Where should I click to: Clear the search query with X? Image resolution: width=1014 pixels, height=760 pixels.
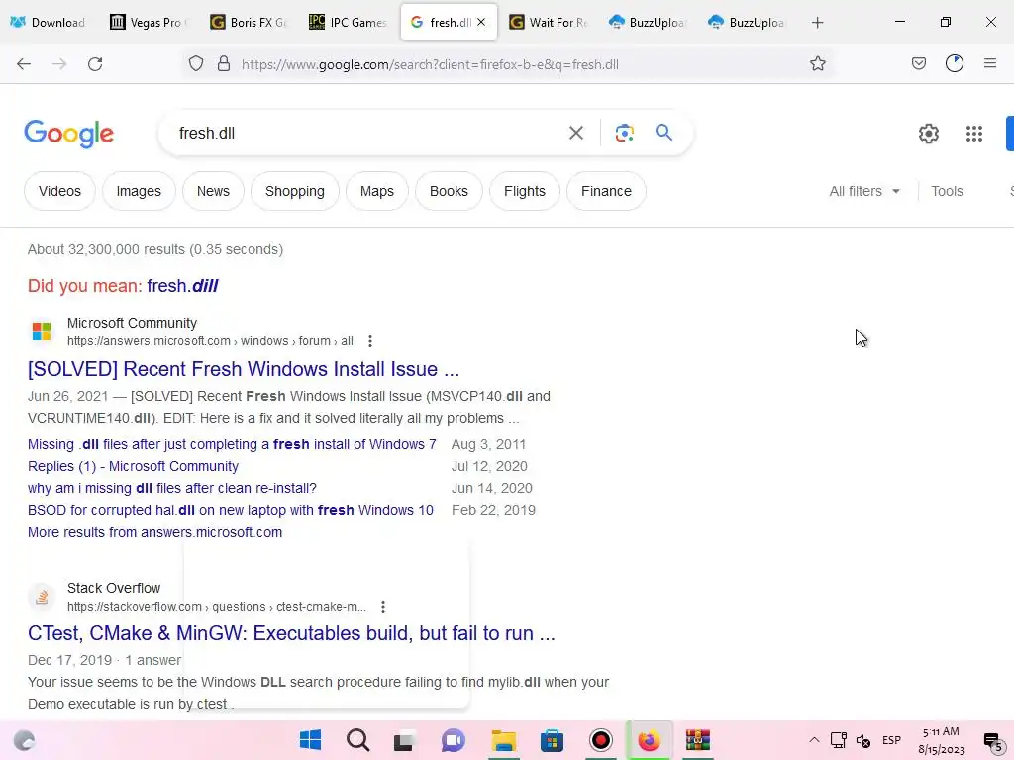coord(575,134)
